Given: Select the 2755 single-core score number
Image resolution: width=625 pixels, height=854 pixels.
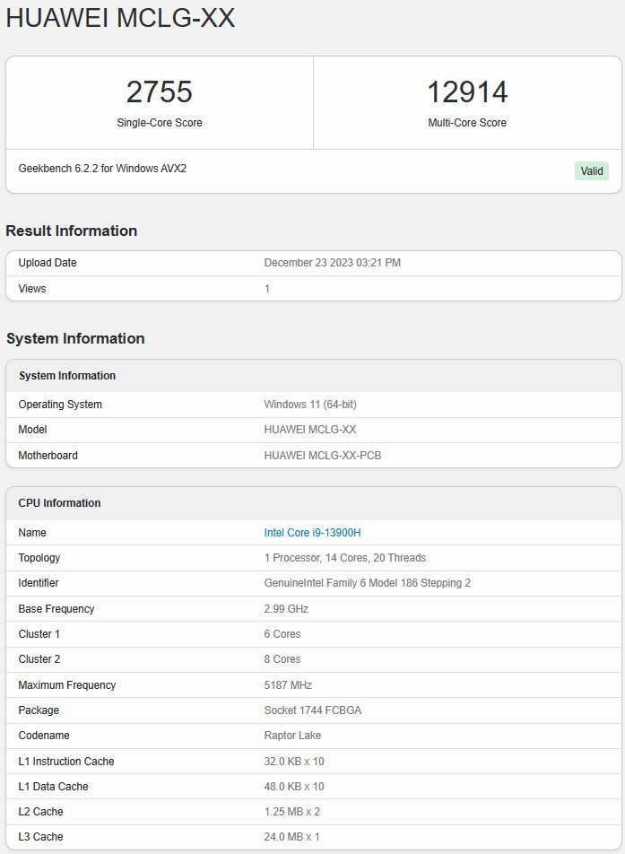Looking at the screenshot, I should [159, 92].
